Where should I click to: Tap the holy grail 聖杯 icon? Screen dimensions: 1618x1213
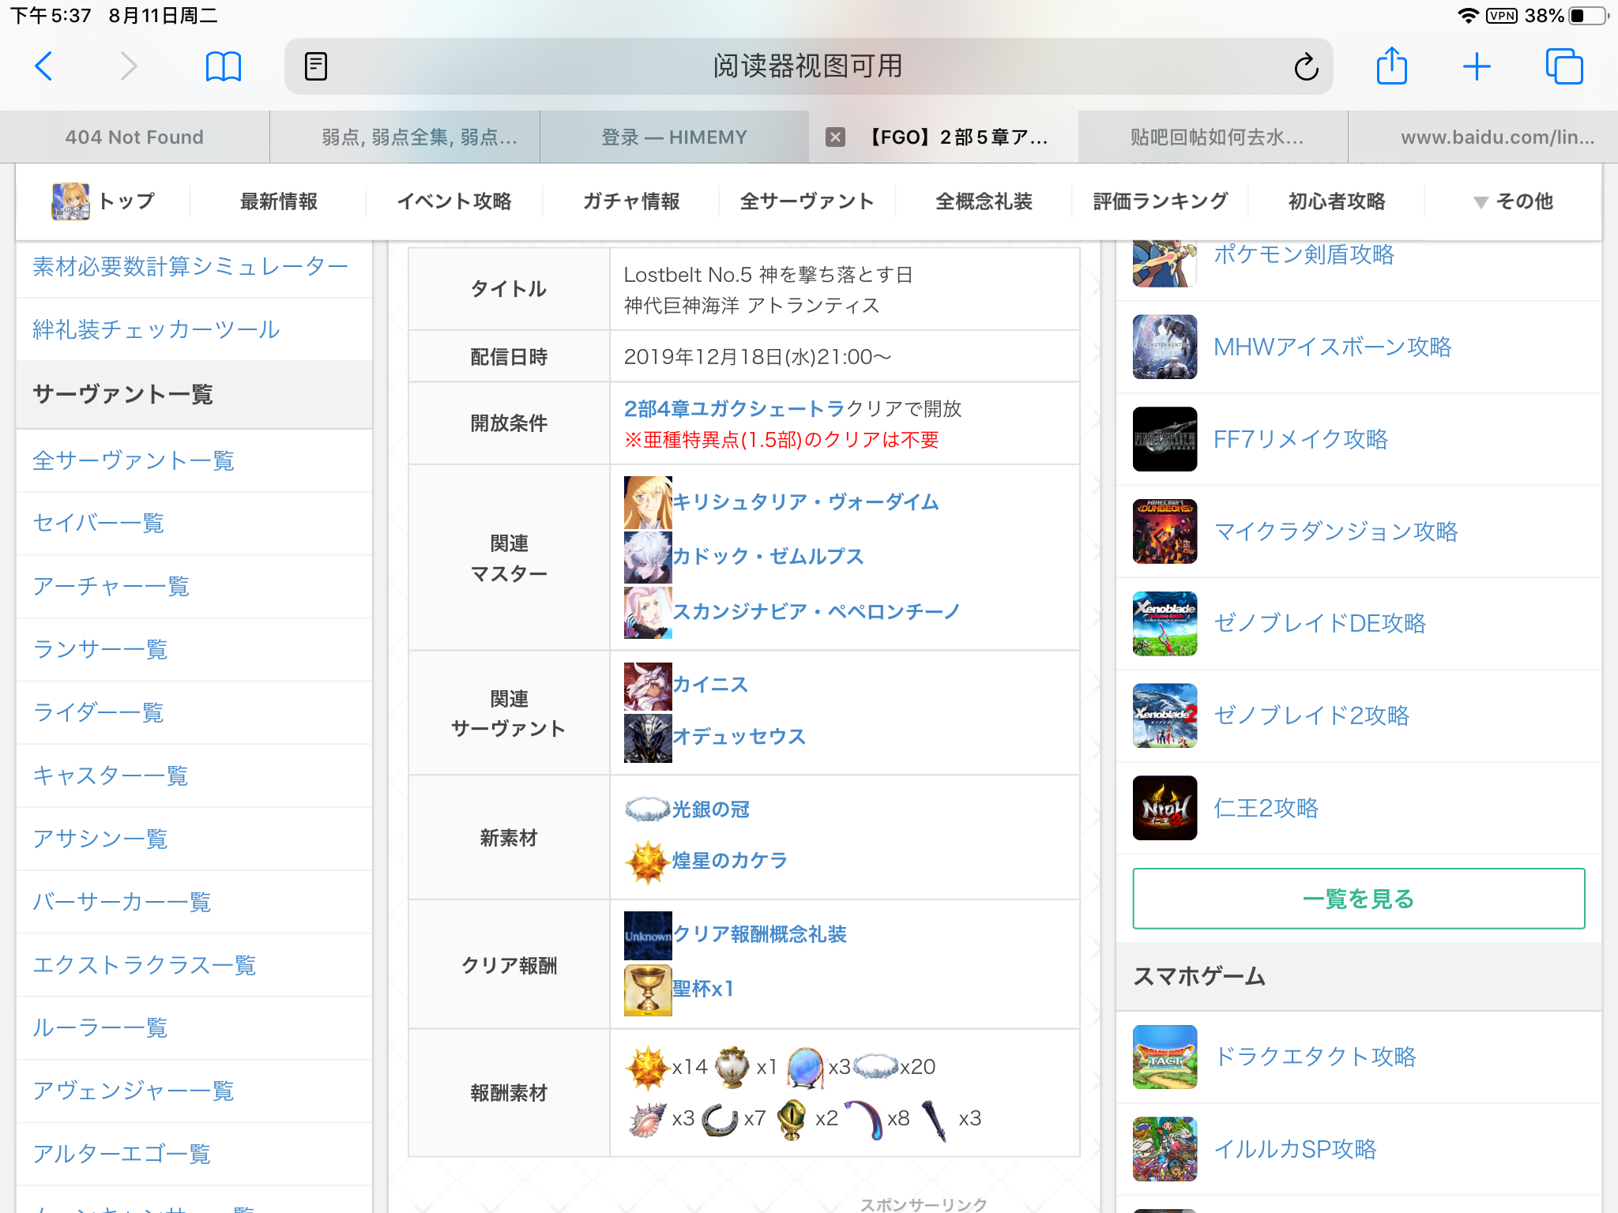coord(648,990)
